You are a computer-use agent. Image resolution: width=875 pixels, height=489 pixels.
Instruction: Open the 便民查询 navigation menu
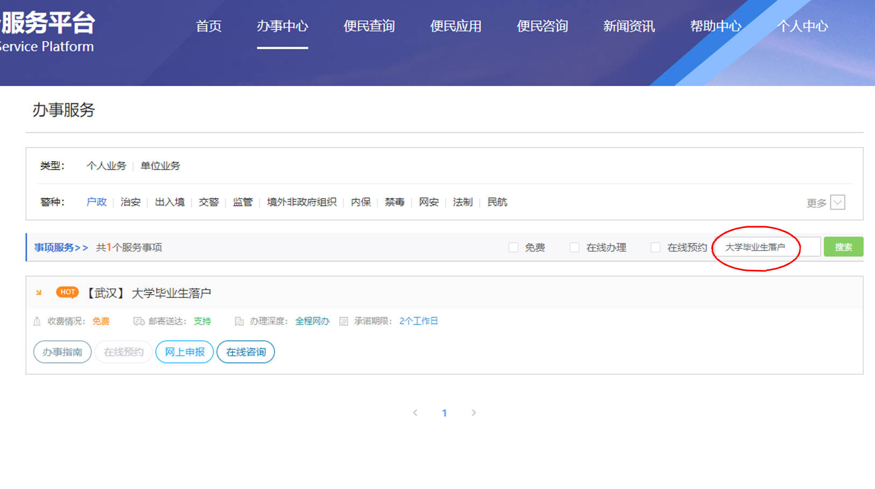[x=369, y=26]
